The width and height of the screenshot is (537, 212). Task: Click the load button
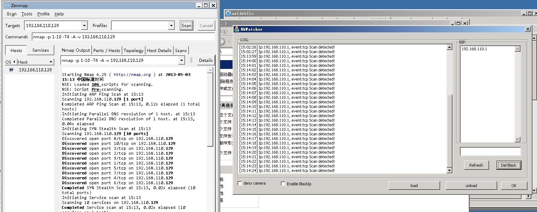pos(414,186)
